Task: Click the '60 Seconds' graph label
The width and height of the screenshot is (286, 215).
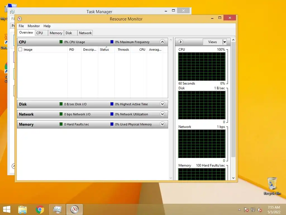Action: pyautogui.click(x=187, y=83)
